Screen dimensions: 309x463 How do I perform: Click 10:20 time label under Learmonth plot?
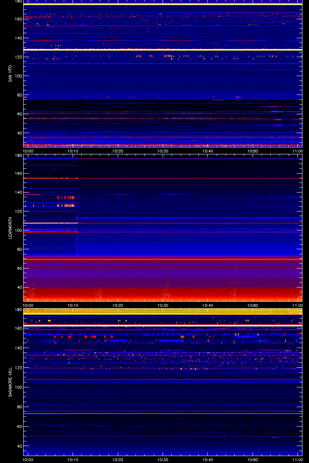[118, 305]
